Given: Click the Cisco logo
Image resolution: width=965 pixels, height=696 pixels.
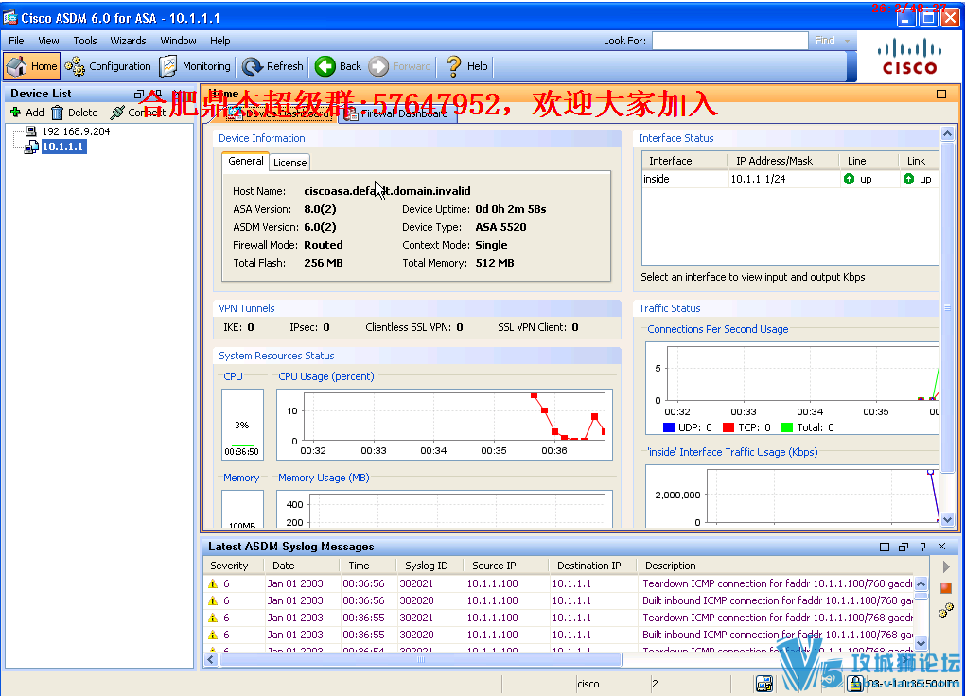Looking at the screenshot, I should point(909,58).
